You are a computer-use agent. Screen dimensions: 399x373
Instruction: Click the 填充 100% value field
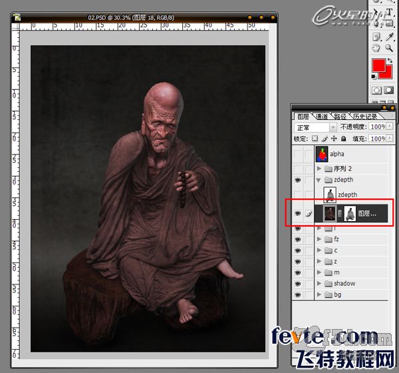point(378,139)
